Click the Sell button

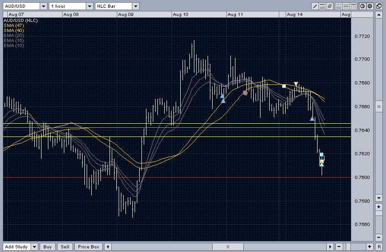(x=65, y=247)
